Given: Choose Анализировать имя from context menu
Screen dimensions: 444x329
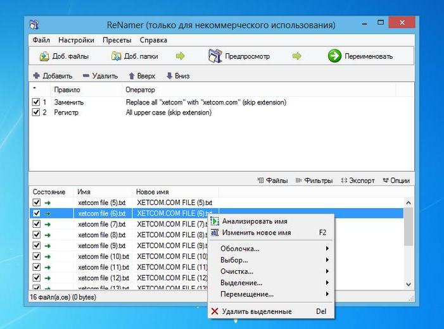Looking at the screenshot, I should [271, 221].
